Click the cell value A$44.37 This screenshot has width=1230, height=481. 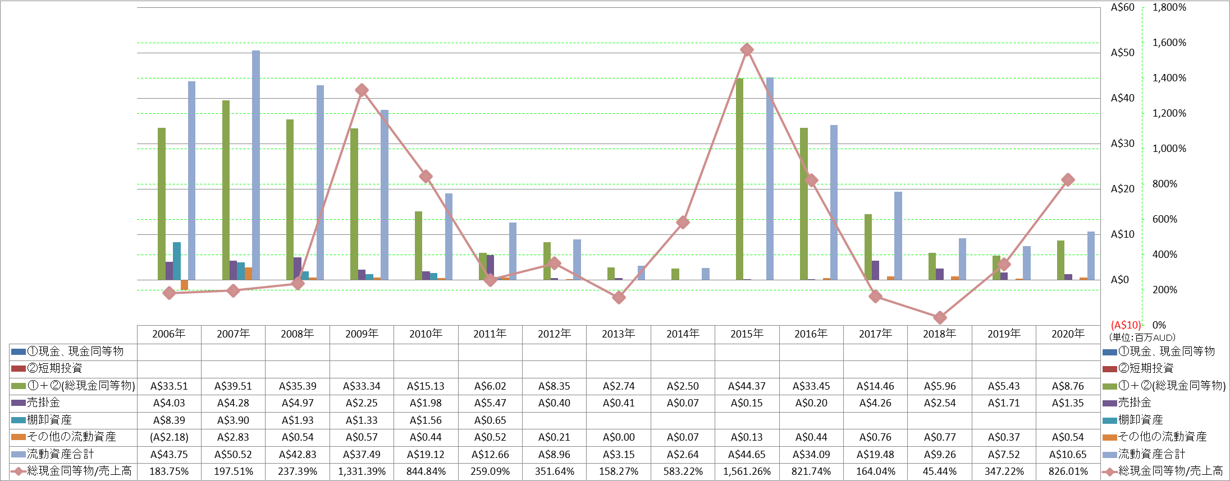tap(747, 386)
